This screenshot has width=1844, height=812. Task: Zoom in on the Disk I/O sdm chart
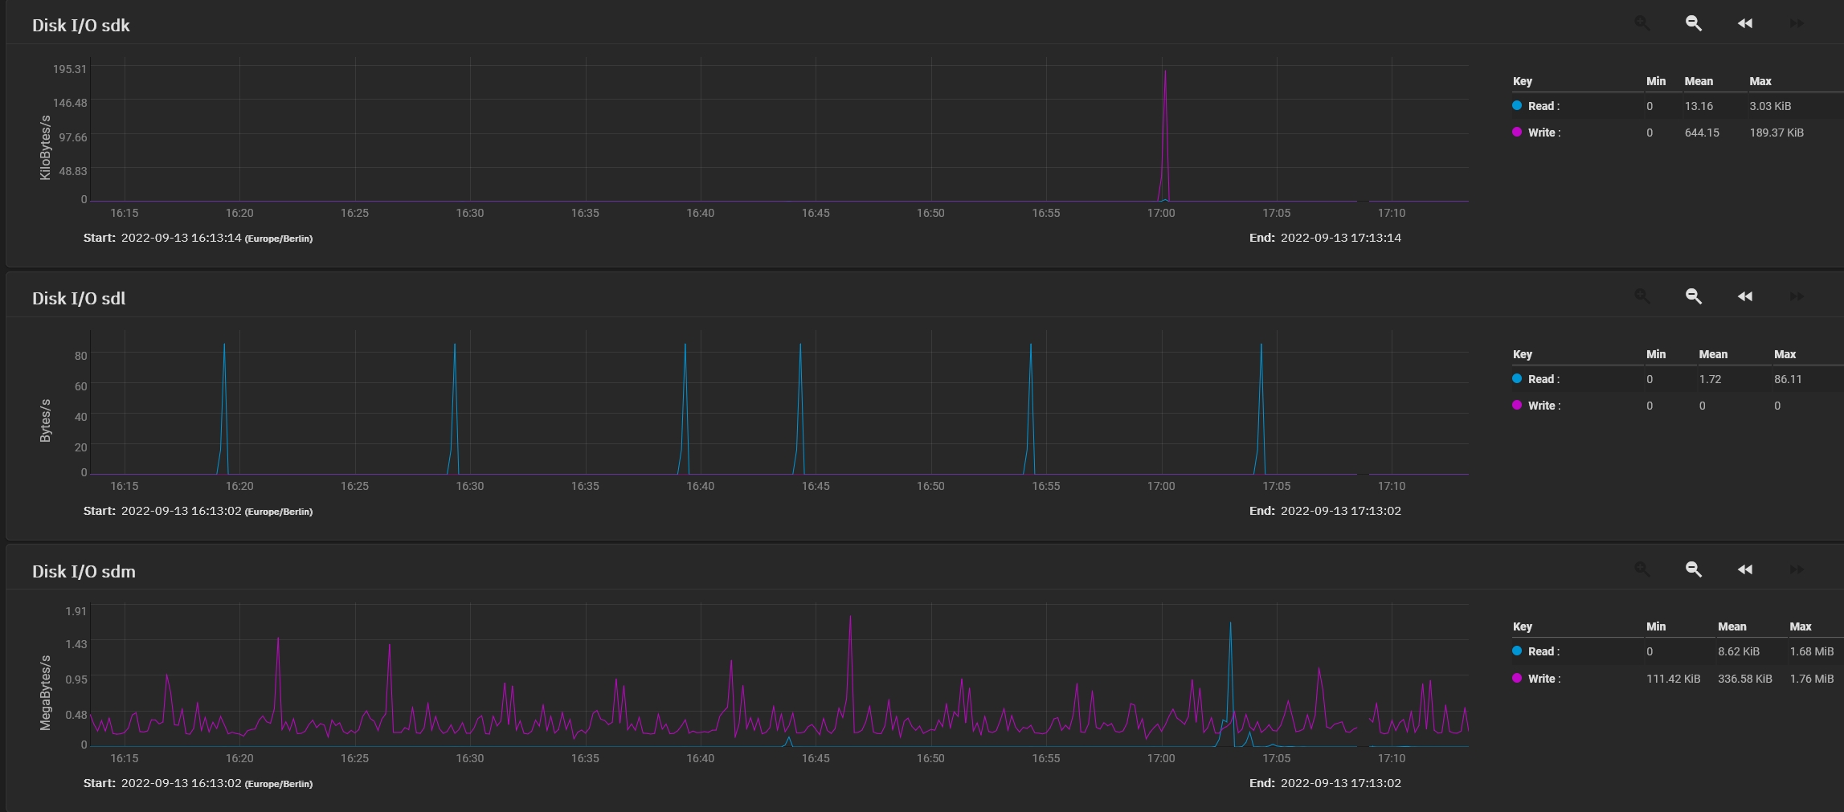coord(1642,569)
